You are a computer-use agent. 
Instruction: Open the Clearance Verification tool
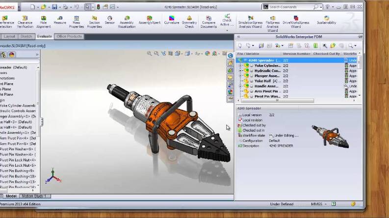click(25, 22)
